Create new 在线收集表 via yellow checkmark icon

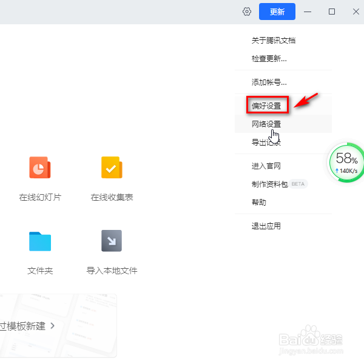pos(112,167)
